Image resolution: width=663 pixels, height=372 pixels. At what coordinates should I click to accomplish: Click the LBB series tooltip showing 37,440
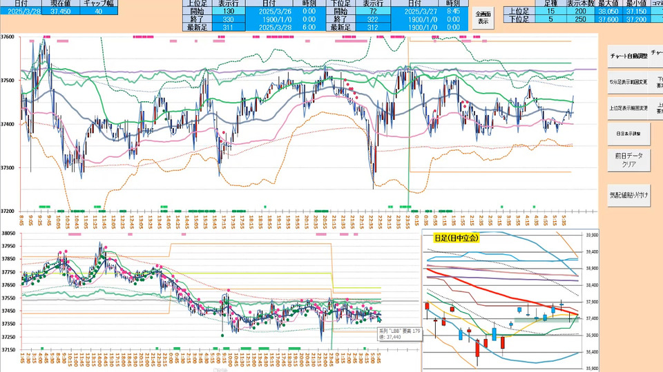coord(400,334)
